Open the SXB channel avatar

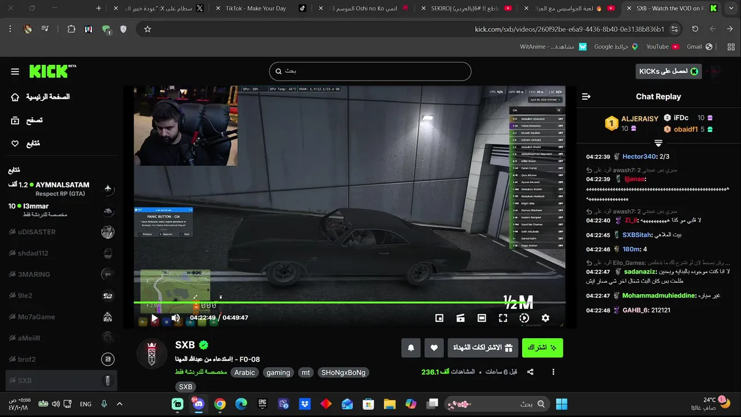152,354
